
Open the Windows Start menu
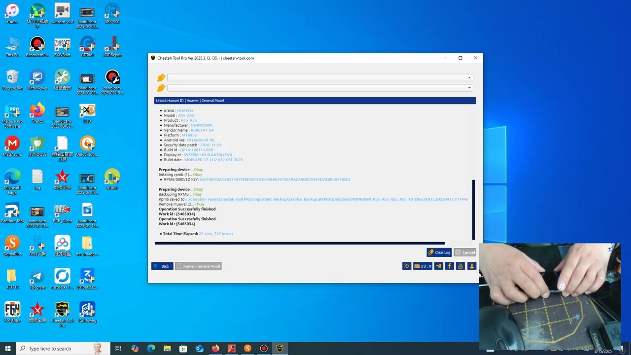pyautogui.click(x=8, y=349)
